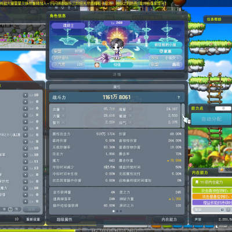Open the 超级属性 hyper stats tab
The width and height of the screenshot is (232, 232).
tap(64, 219)
